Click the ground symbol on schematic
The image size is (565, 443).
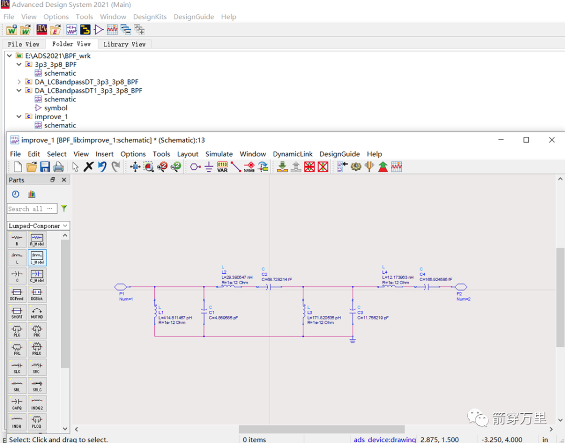tap(353, 340)
